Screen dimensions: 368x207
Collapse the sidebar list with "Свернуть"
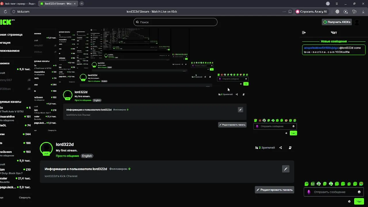[25, 198]
